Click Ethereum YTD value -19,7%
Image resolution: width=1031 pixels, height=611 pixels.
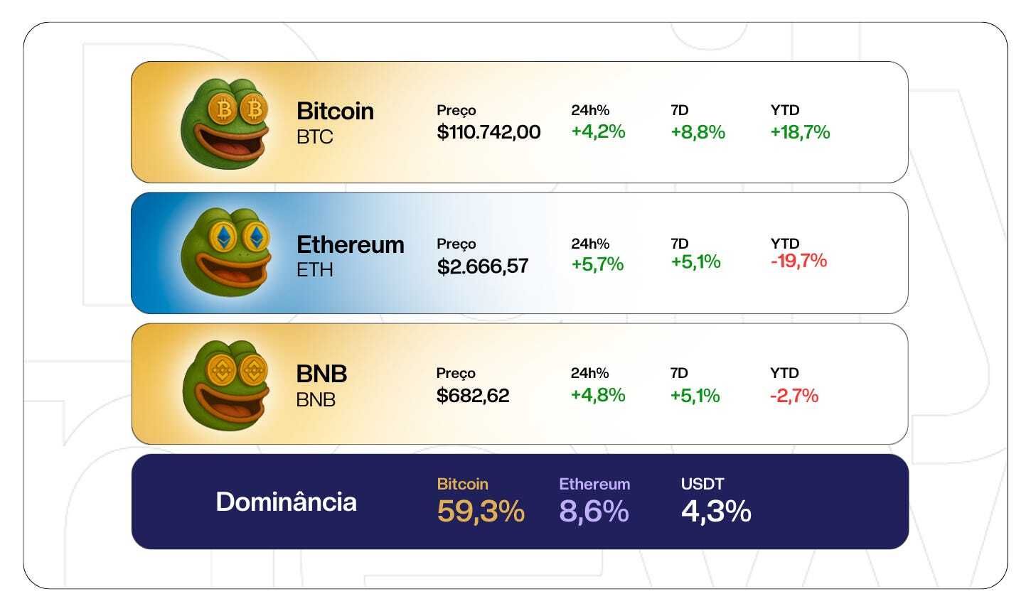(798, 261)
